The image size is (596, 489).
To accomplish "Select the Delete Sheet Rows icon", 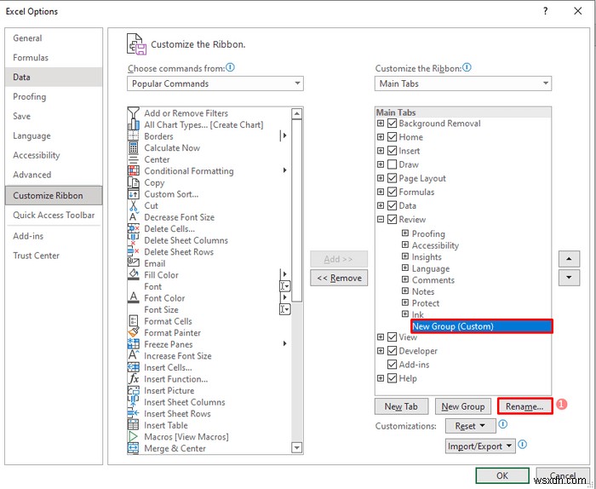I will [x=133, y=251].
